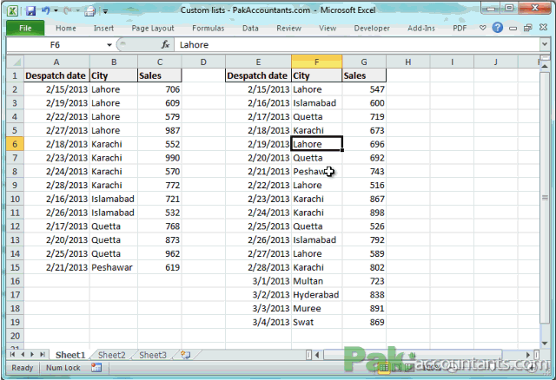Click the macro recording icon in status bar

coord(96,368)
